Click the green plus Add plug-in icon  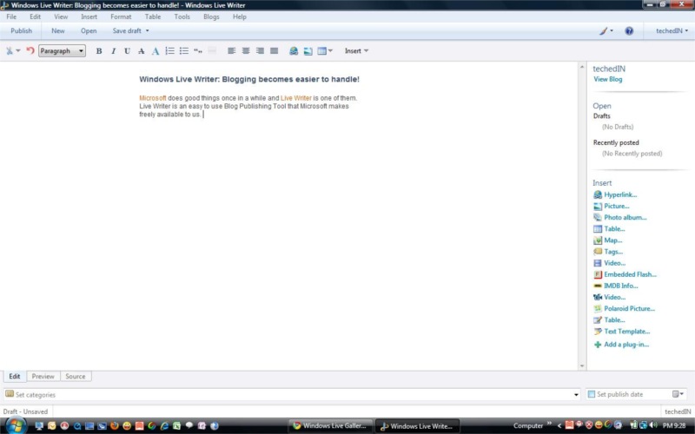[598, 345]
